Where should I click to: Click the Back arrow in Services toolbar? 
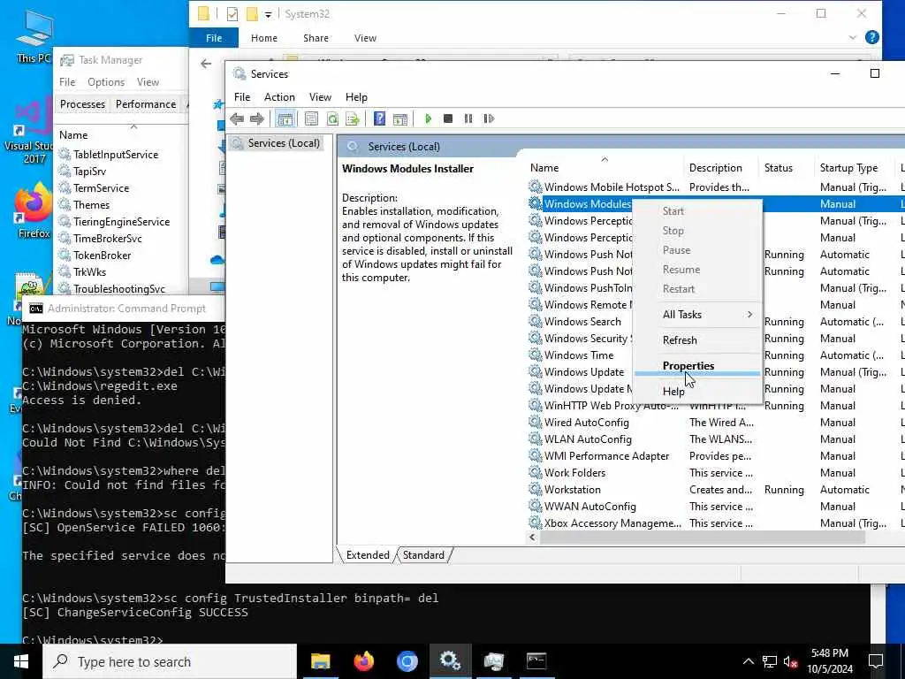point(237,119)
